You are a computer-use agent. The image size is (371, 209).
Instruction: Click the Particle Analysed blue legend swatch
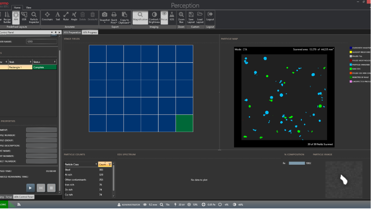click(350, 65)
